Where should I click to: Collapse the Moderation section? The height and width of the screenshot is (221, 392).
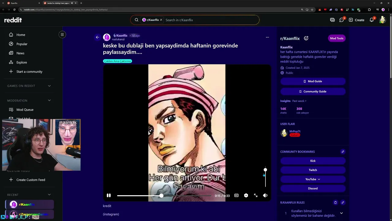click(x=49, y=100)
